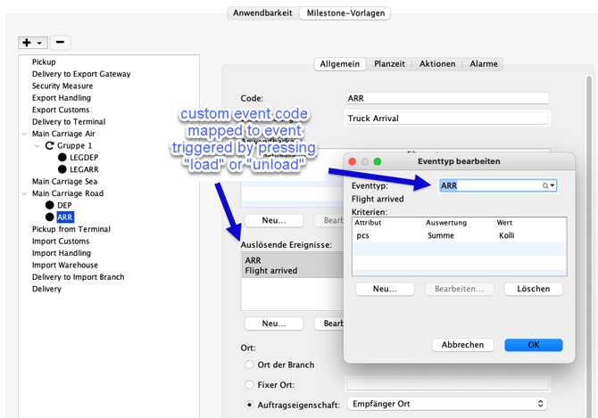Select the Auftragseigenschaft radio button
Image resolution: width=598 pixels, height=418 pixels.
click(249, 405)
